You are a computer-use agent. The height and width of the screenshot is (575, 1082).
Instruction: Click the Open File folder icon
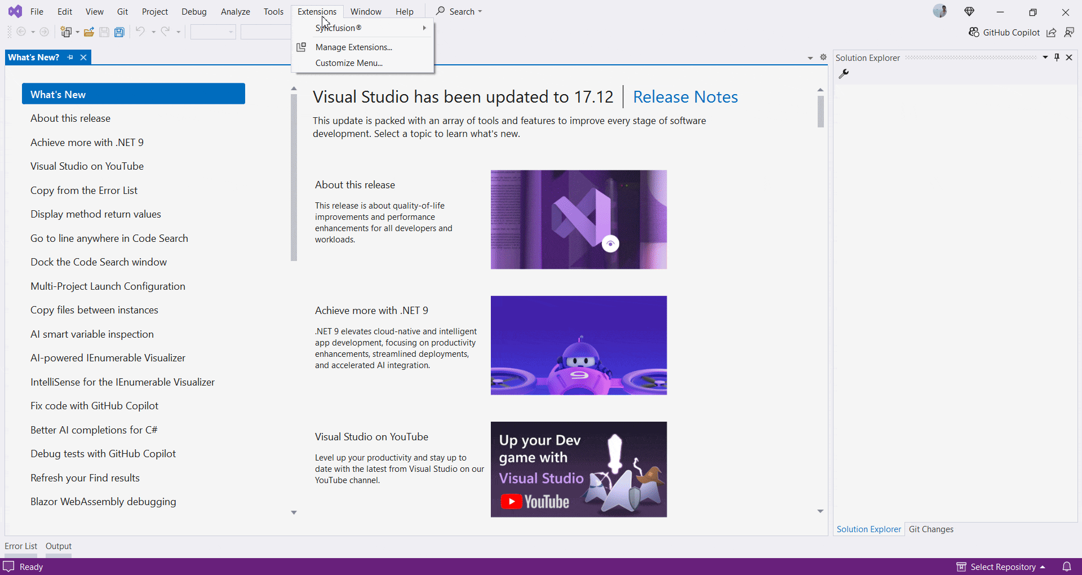click(89, 32)
